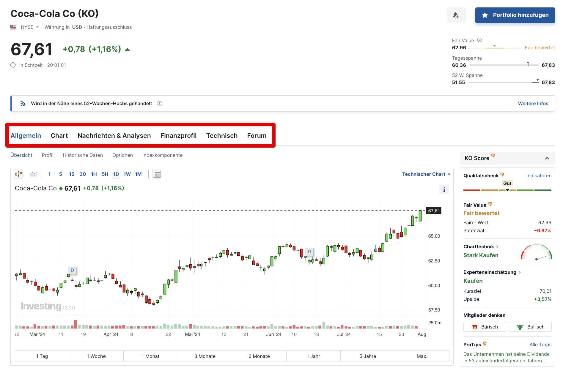Select the 1 Woche range button
563x376 pixels.
[x=96, y=356]
